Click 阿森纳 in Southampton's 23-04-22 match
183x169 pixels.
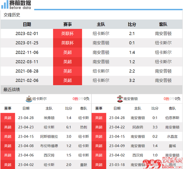[x=138, y=127]
